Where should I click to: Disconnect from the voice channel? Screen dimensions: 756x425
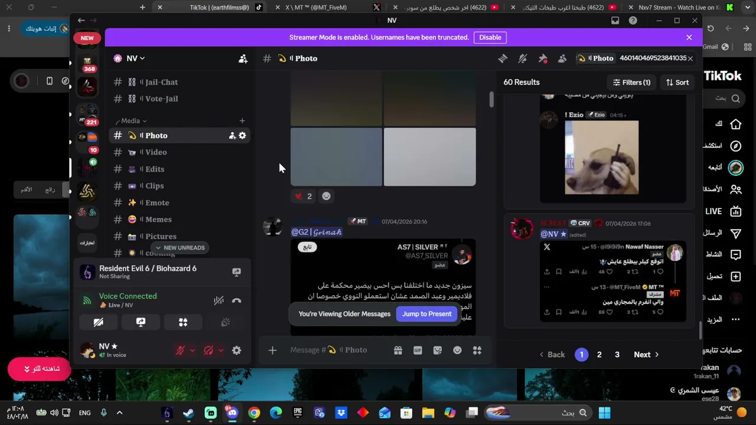(236, 301)
